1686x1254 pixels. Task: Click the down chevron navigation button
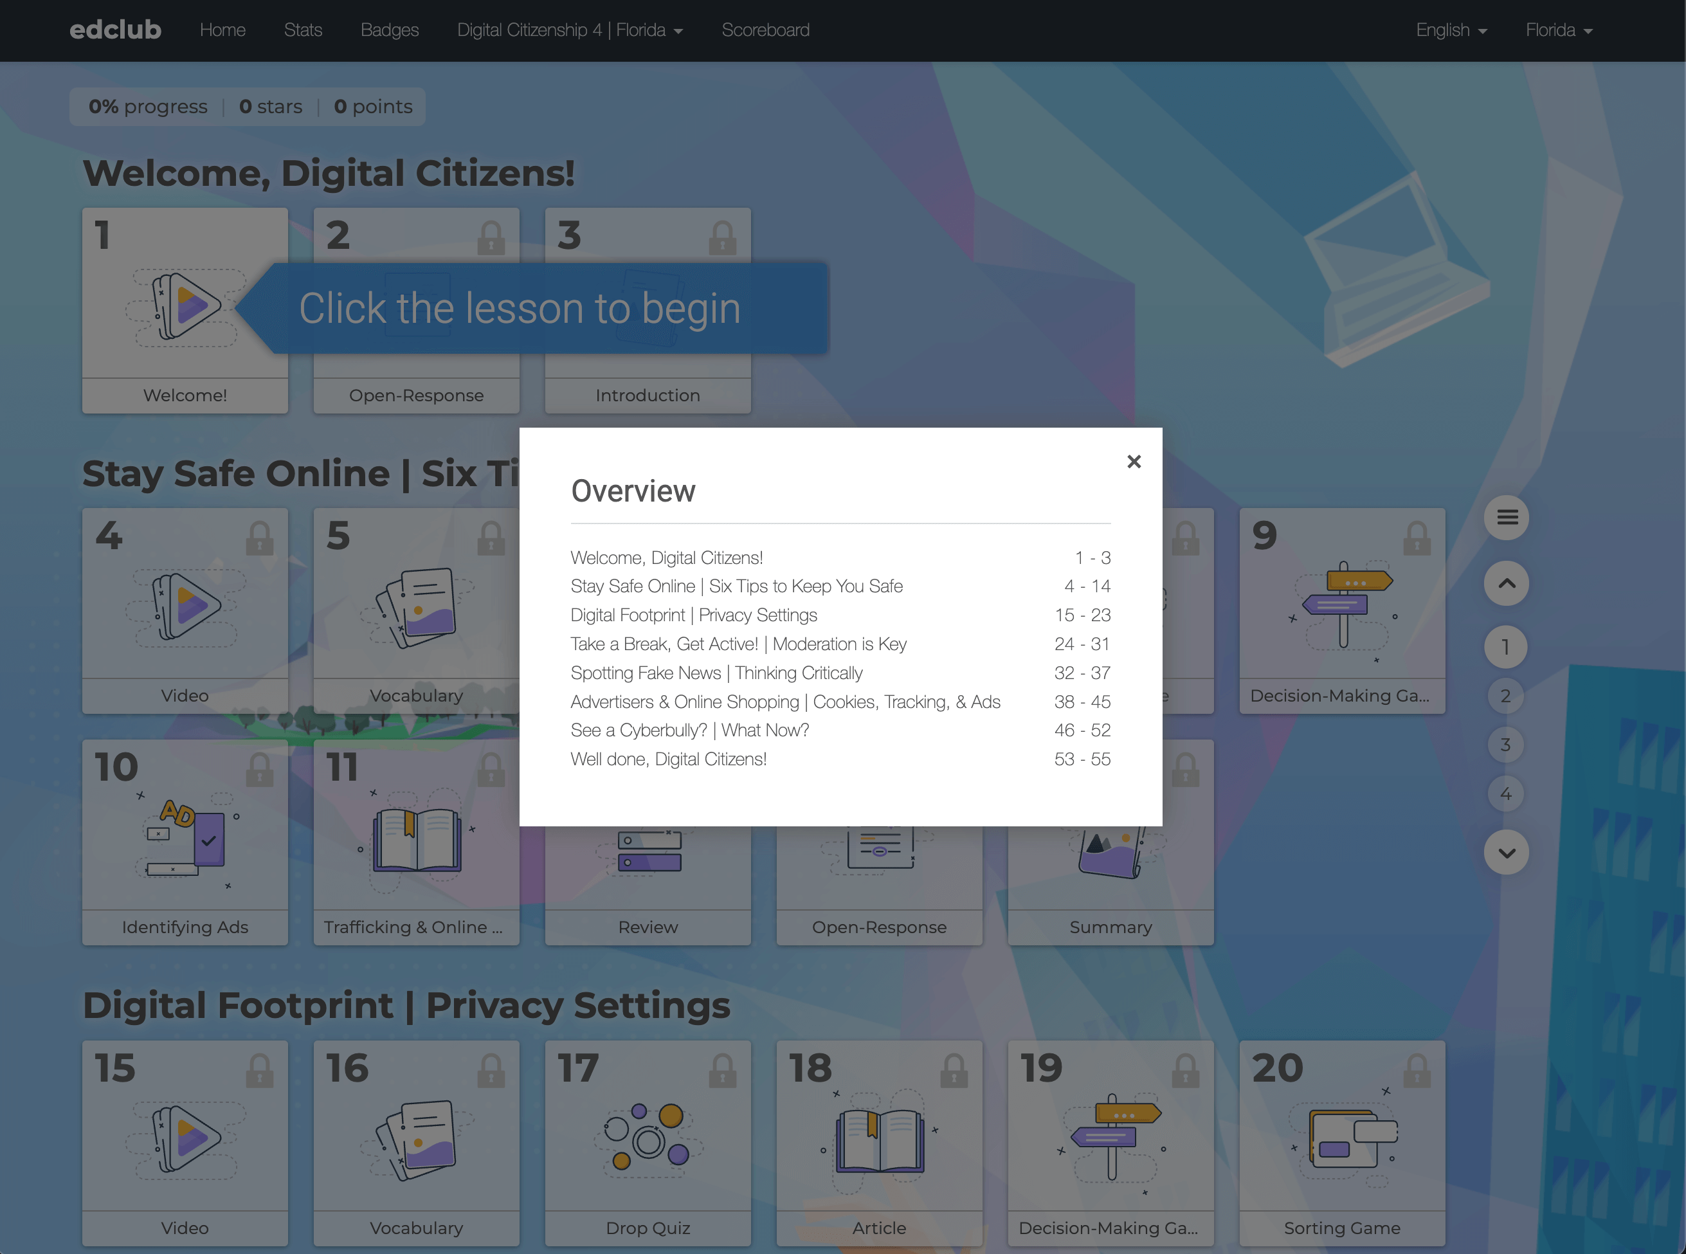[1506, 853]
